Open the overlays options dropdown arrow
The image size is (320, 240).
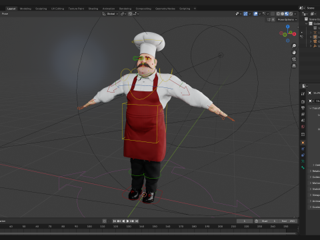click(x=259, y=14)
